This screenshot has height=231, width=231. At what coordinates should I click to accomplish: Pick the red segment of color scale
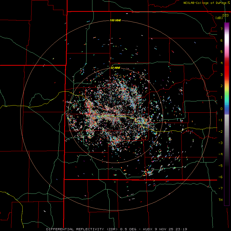coord(227,71)
